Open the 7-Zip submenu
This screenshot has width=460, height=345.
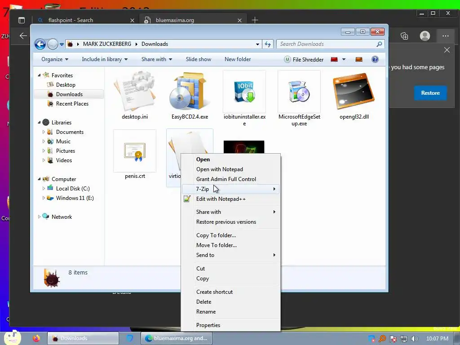(230, 189)
